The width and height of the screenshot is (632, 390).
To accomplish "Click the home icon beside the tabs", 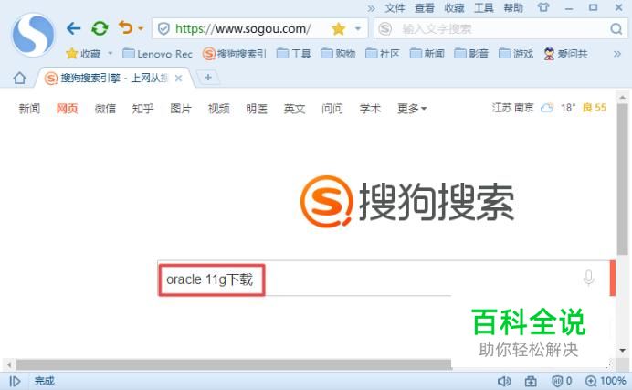I will pos(19,78).
